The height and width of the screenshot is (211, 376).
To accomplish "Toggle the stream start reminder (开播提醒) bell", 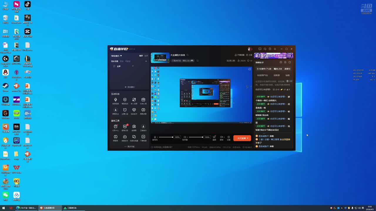I will pyautogui.click(x=236, y=55).
